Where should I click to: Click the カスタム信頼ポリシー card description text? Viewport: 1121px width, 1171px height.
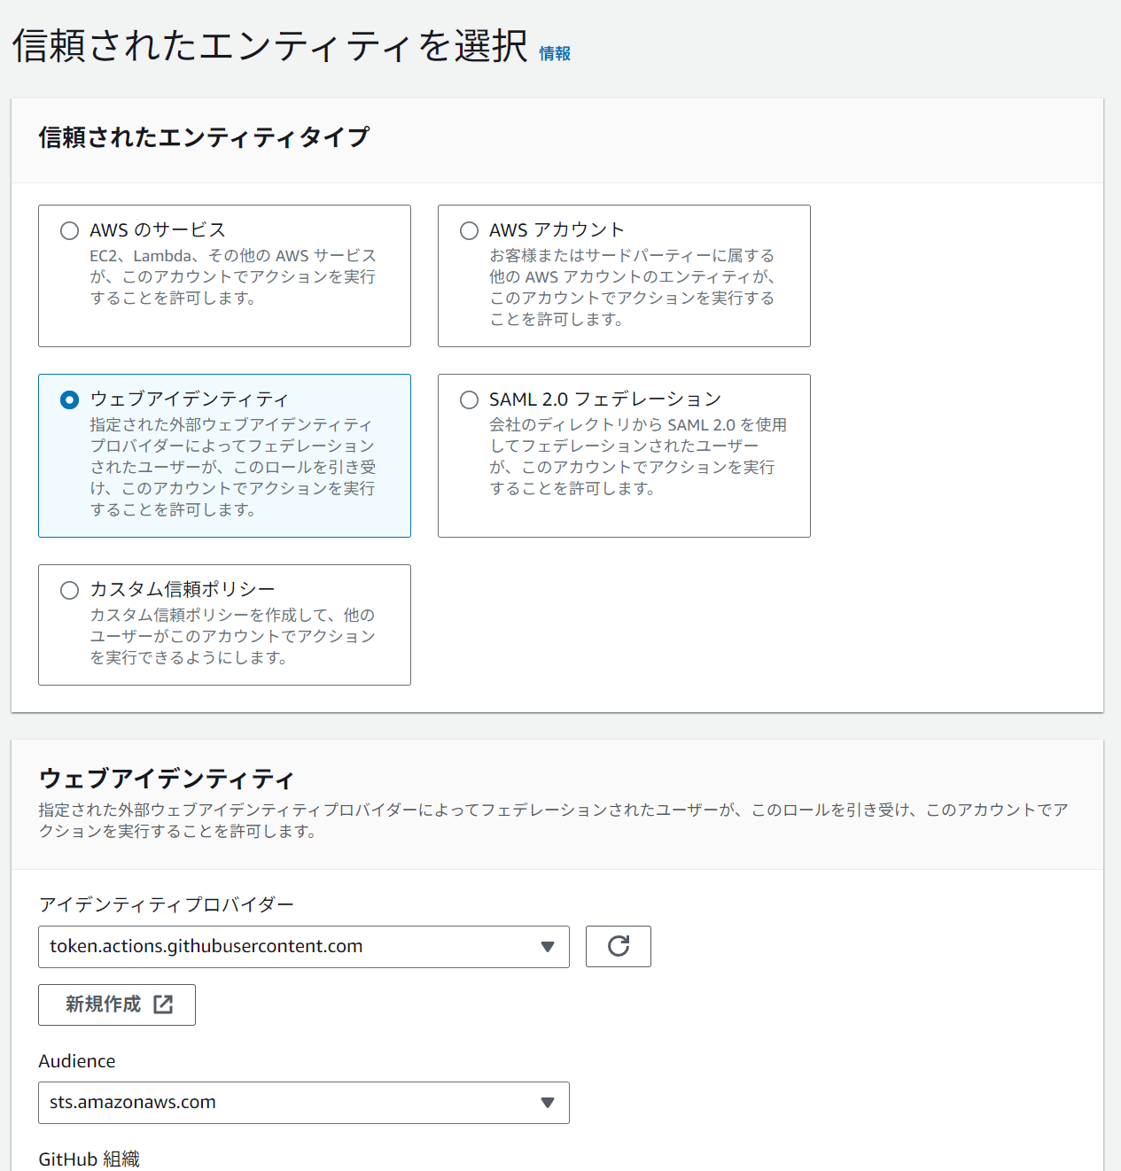(x=233, y=637)
